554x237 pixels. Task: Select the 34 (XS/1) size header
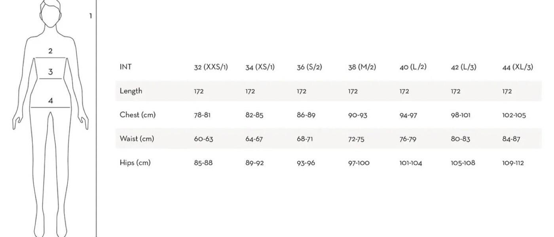260,67
